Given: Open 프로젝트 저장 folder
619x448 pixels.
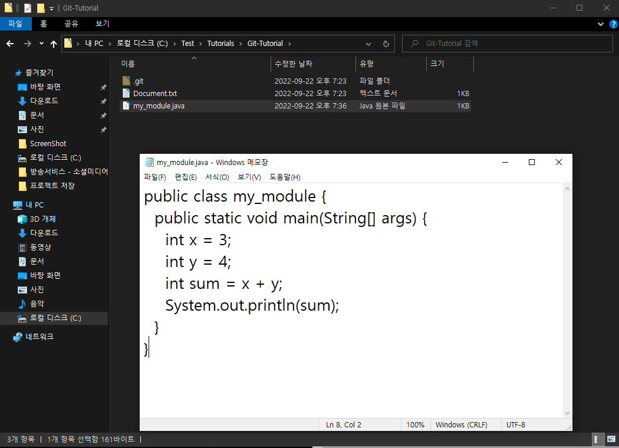Looking at the screenshot, I should 47,186.
